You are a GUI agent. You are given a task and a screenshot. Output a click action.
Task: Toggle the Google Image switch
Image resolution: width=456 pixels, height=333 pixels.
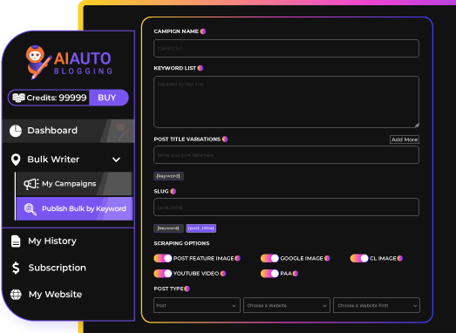(x=269, y=258)
